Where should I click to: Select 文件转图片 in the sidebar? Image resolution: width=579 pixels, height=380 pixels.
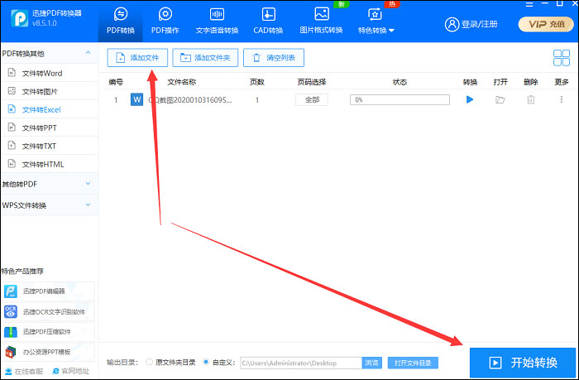point(50,91)
